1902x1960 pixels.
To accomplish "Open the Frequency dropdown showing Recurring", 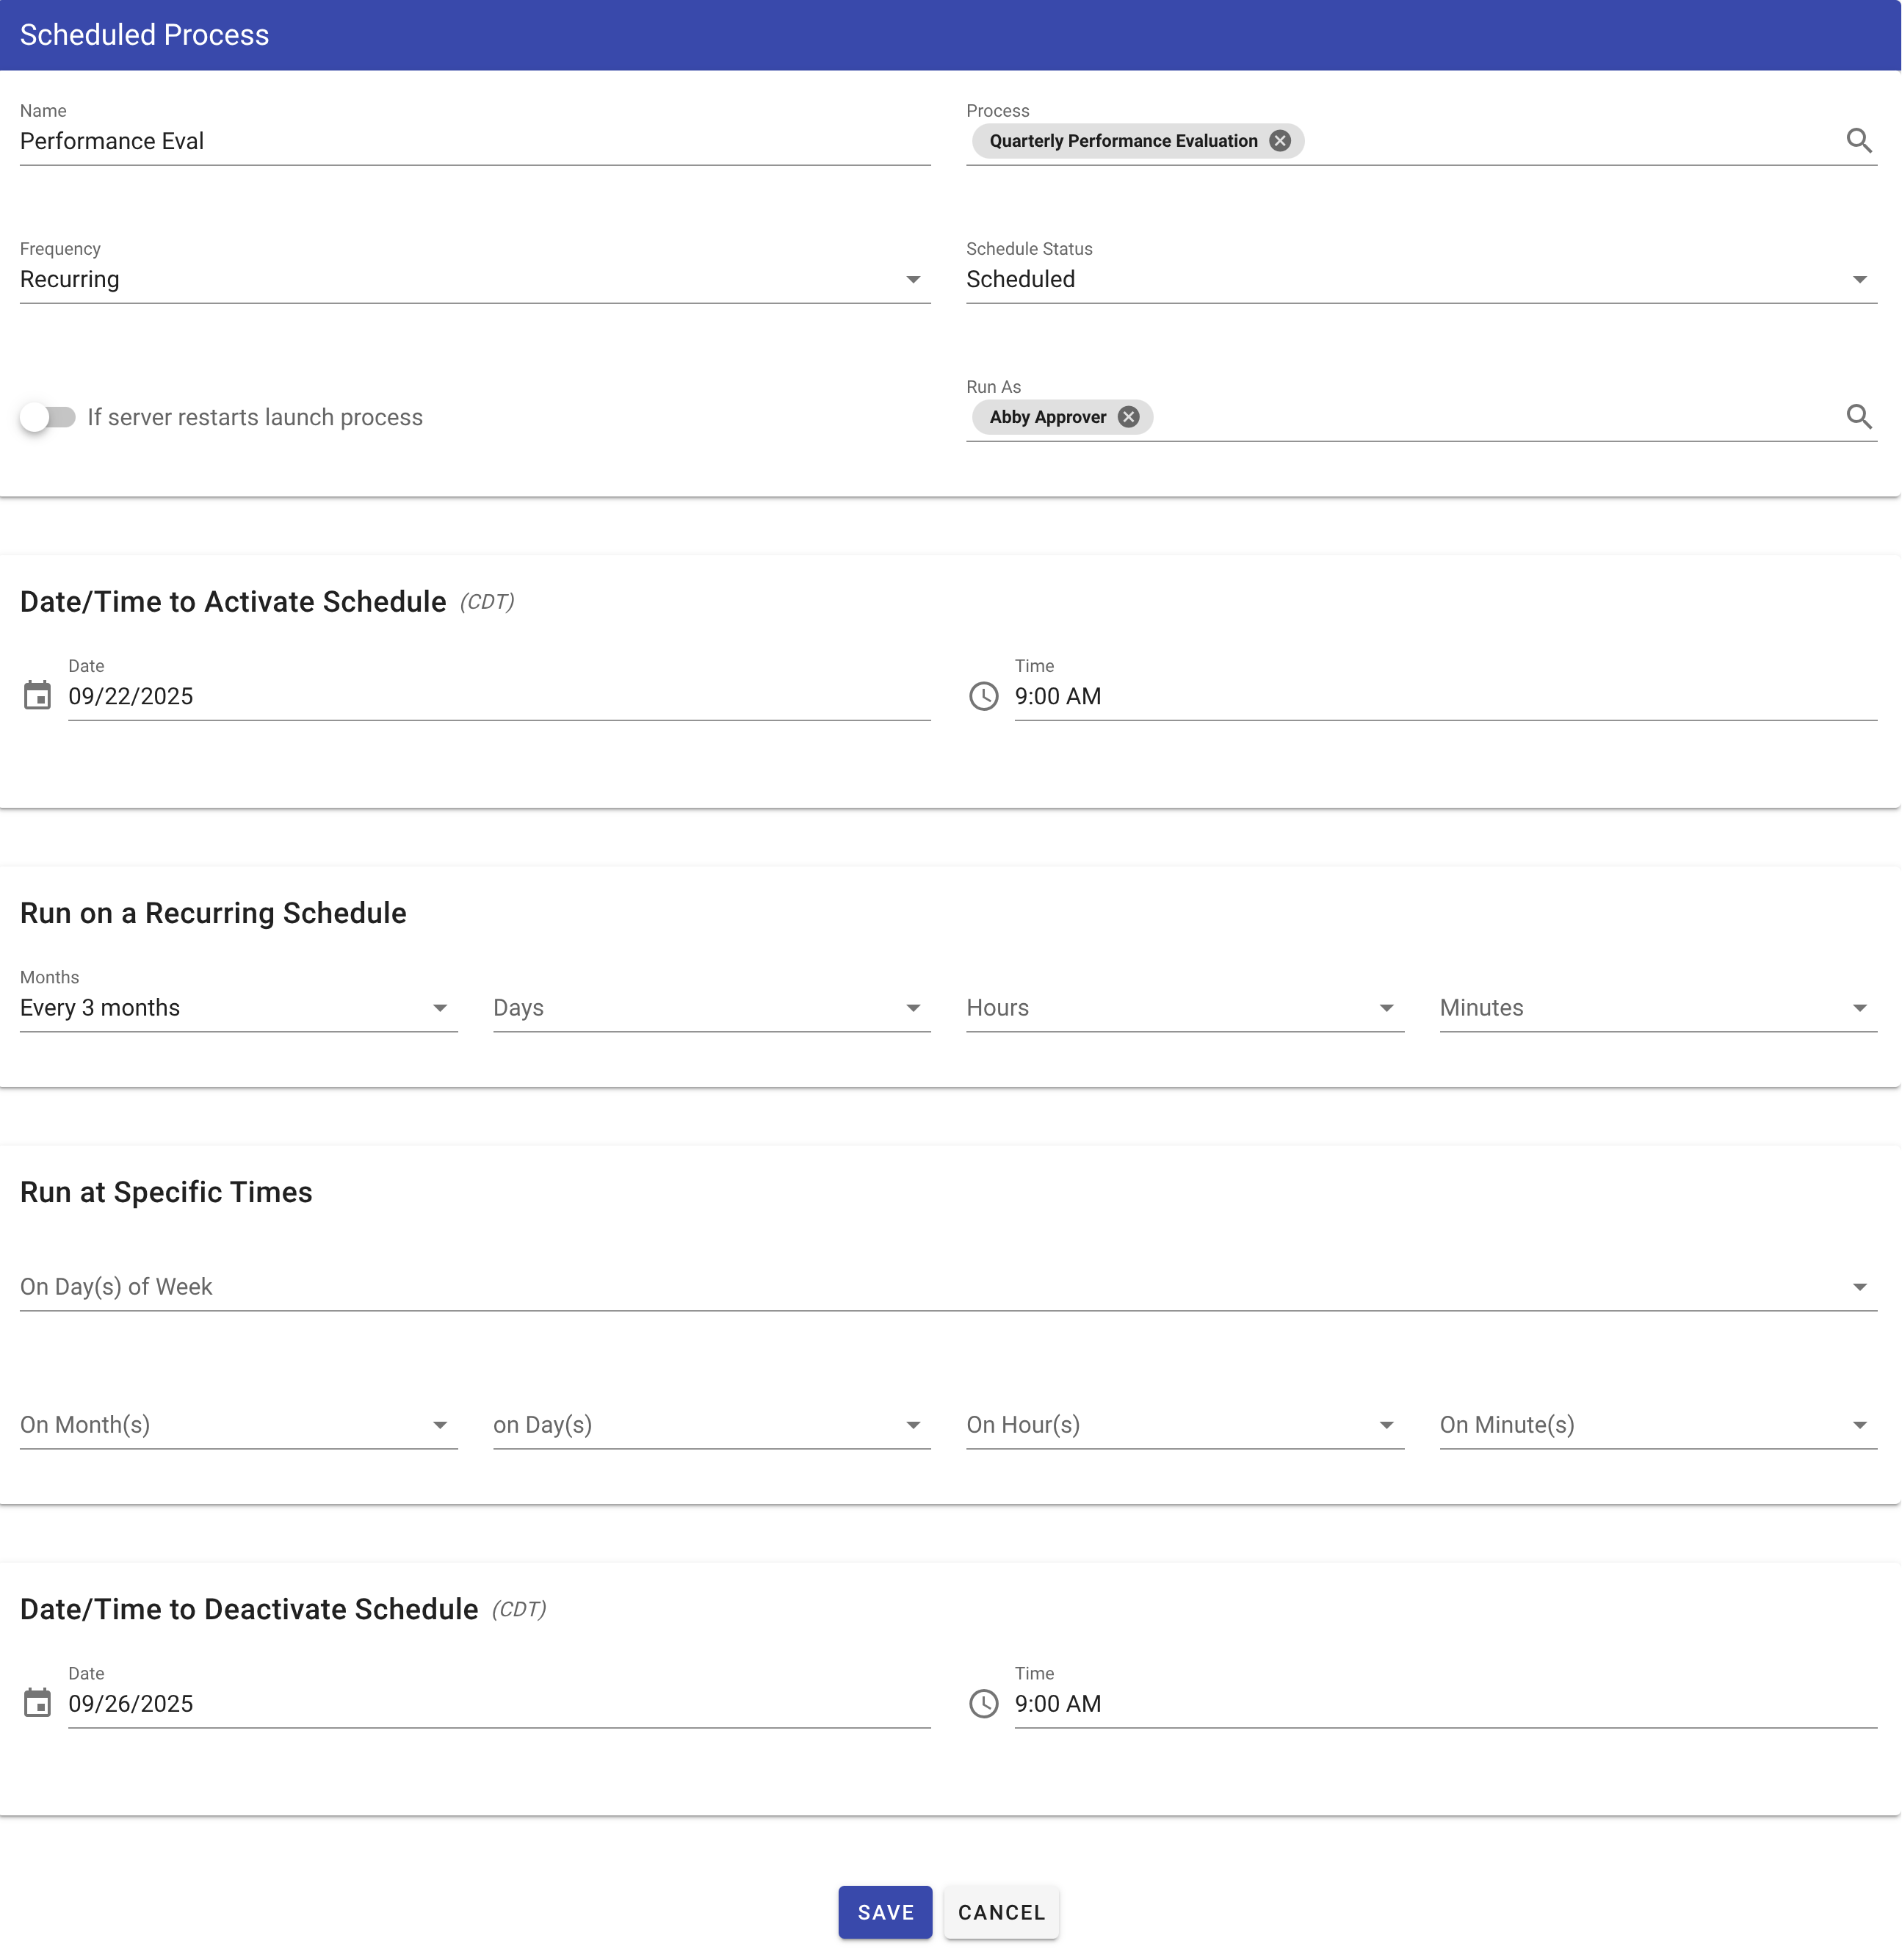I will (x=912, y=279).
